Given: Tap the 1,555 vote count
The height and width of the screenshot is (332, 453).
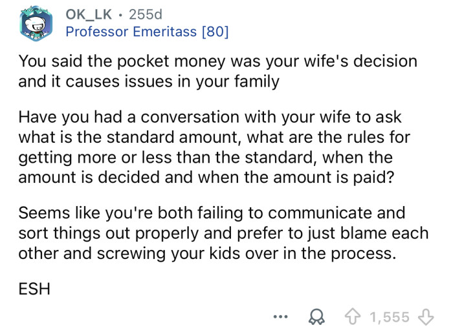Looking at the screenshot, I should coord(389,316).
